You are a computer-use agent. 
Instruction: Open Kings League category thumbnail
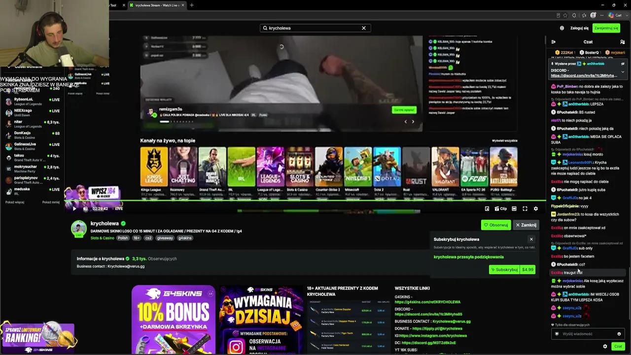tap(154, 166)
